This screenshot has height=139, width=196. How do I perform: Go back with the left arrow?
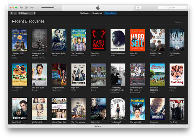[x=11, y=13]
